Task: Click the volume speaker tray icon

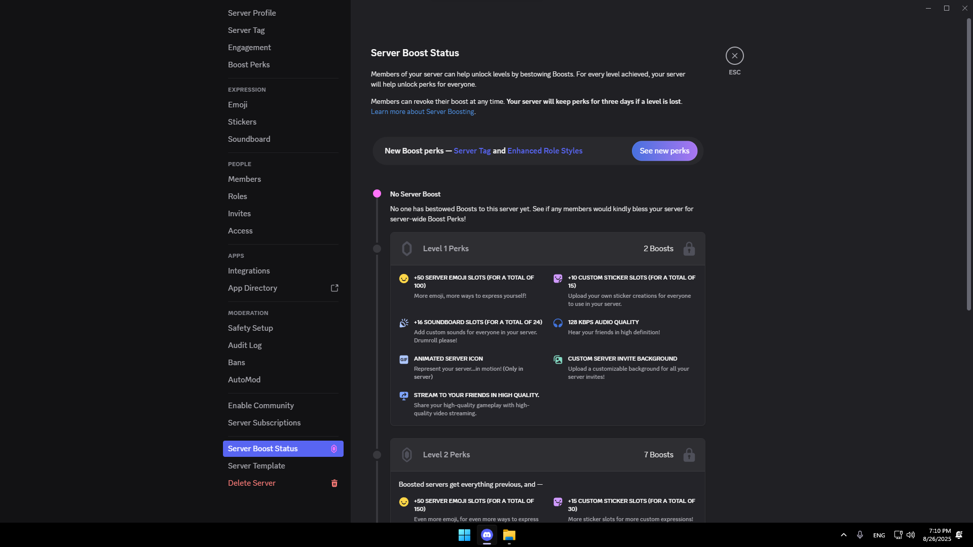Action: pyautogui.click(x=911, y=535)
